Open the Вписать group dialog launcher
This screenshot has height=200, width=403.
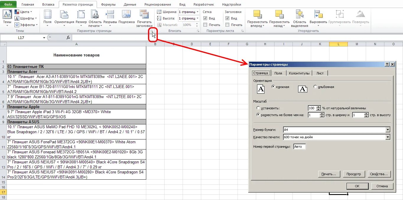(x=198, y=31)
